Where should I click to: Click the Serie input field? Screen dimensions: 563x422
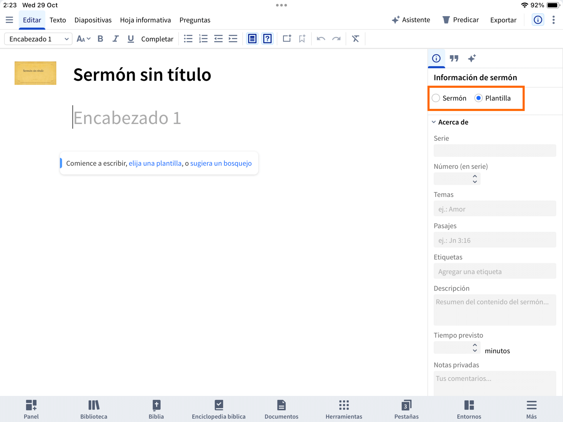pyautogui.click(x=495, y=151)
